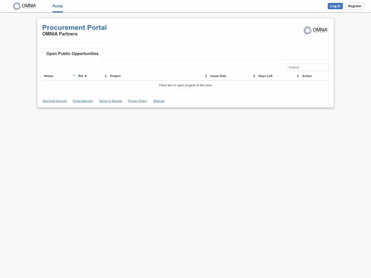Toggle the Ref. # column sort arrows
The width and height of the screenshot is (371, 278).
[106, 76]
